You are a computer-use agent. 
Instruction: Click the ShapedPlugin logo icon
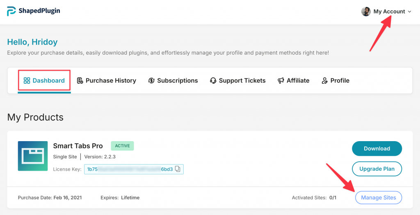[11, 11]
